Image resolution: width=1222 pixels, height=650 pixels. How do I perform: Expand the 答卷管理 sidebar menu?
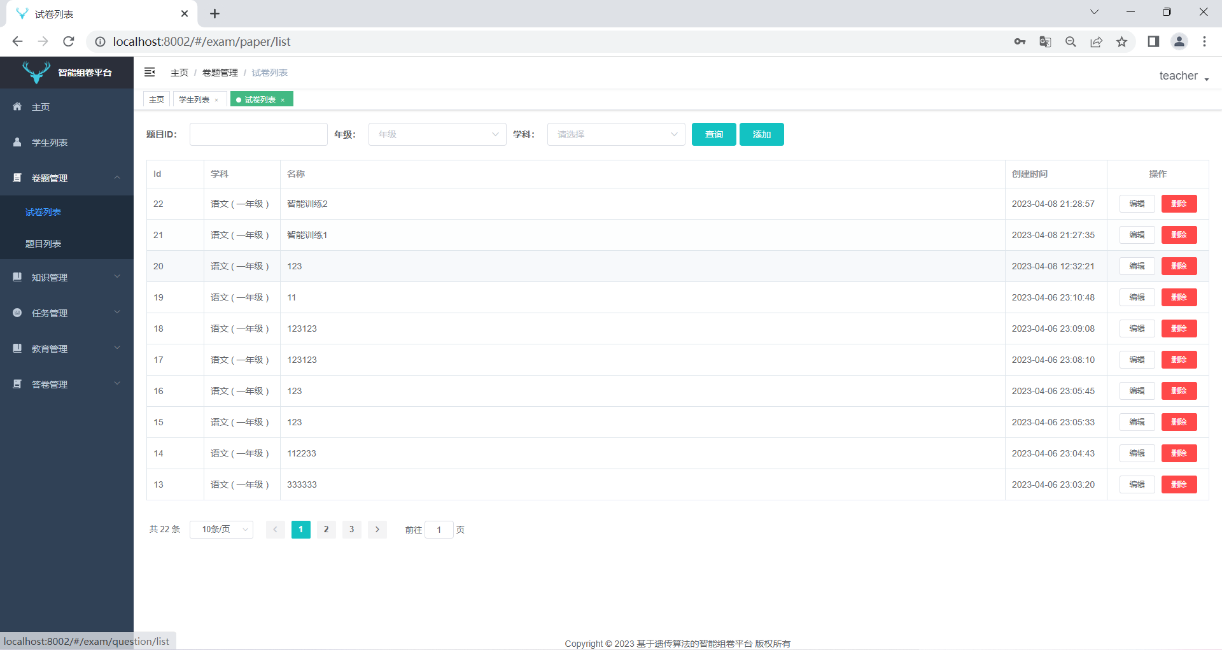pyautogui.click(x=67, y=384)
